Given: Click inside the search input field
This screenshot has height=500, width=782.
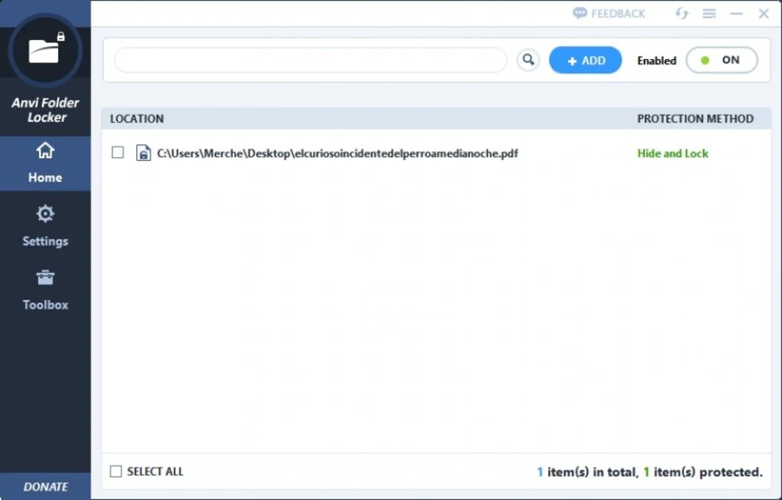Looking at the screenshot, I should click(307, 59).
